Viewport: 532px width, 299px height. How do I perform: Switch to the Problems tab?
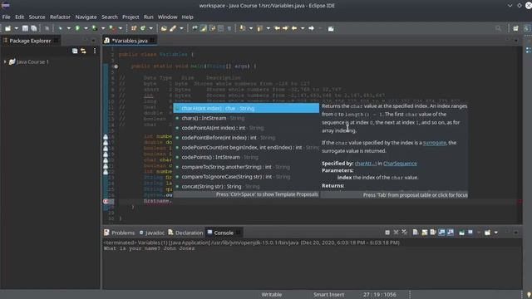coord(119,233)
